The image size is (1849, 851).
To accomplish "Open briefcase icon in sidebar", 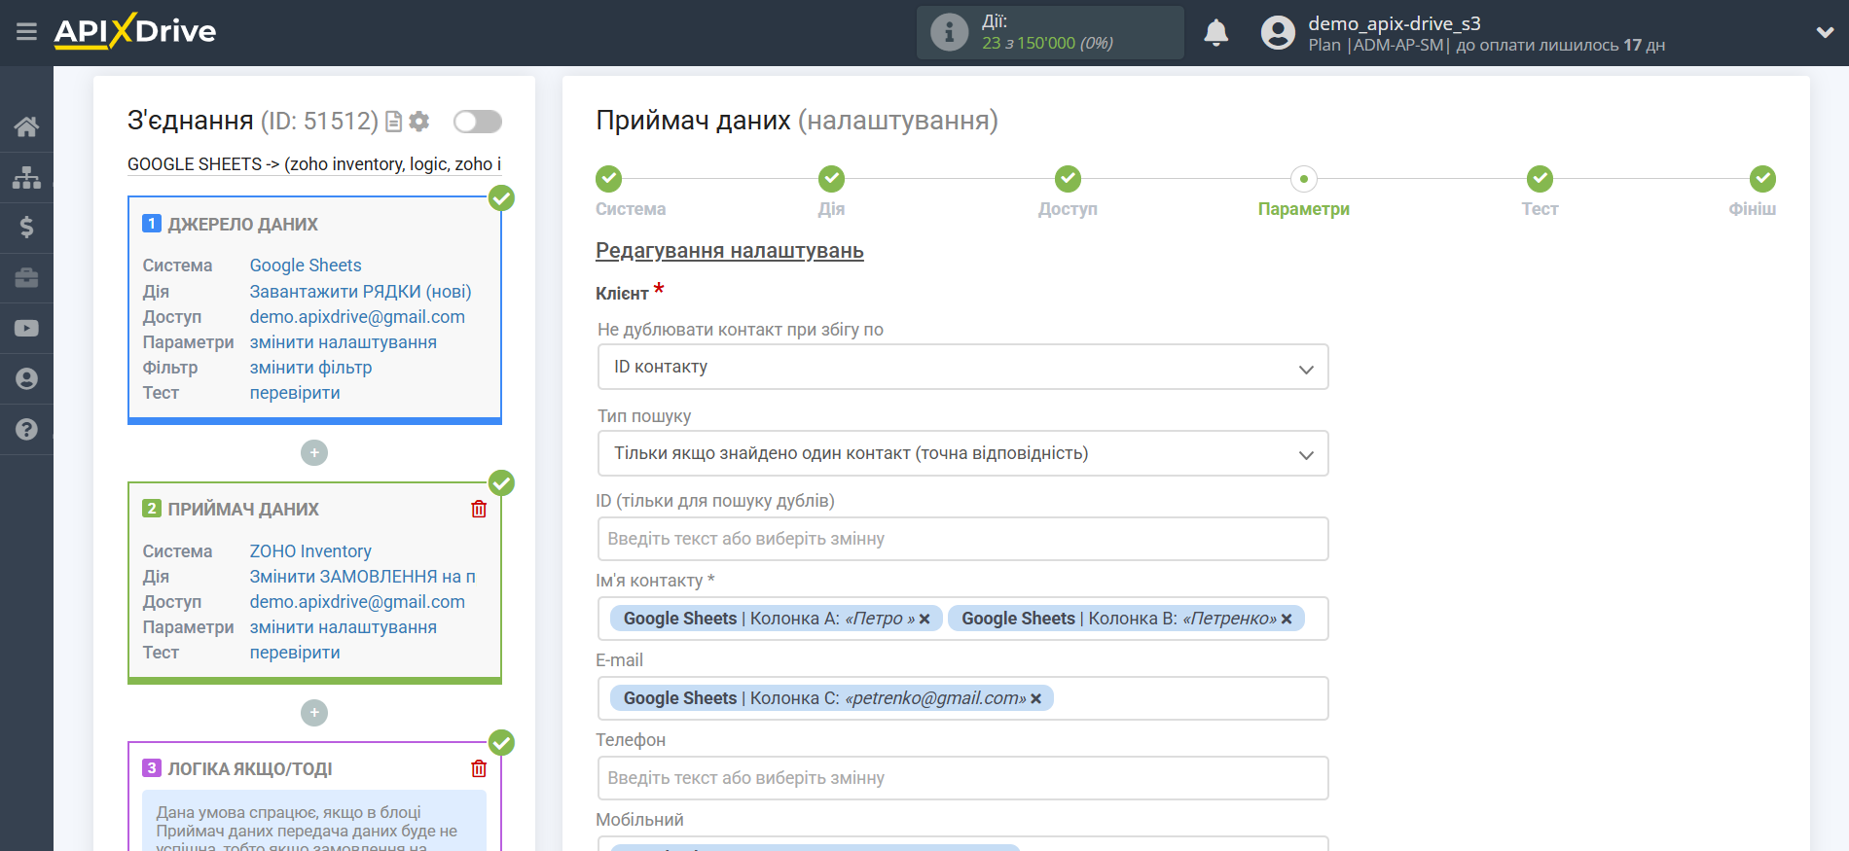I will click(26, 278).
